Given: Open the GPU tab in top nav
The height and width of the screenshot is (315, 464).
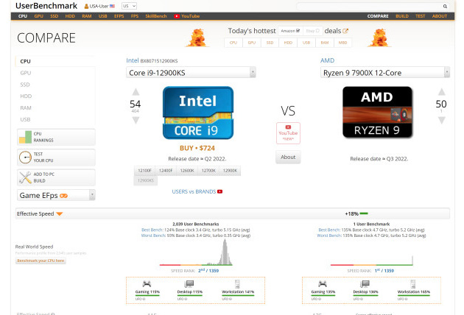Looking at the screenshot, I should pyautogui.click(x=39, y=16).
